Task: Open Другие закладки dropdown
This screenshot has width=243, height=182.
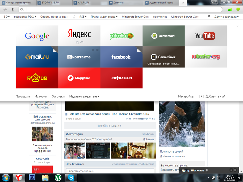Action: point(226,17)
